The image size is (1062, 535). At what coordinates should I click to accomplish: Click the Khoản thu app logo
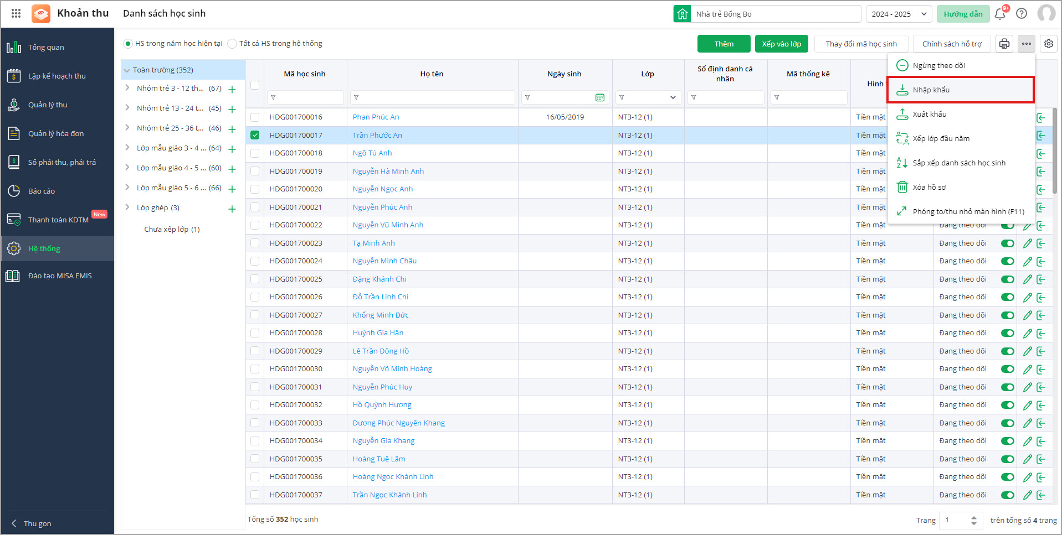point(41,13)
